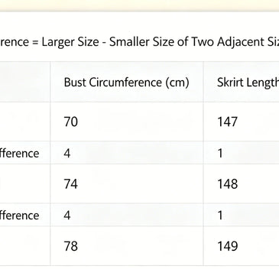The height and width of the screenshot is (279, 279).
Task: Select the first bust difference value 4
Action: [67, 153]
